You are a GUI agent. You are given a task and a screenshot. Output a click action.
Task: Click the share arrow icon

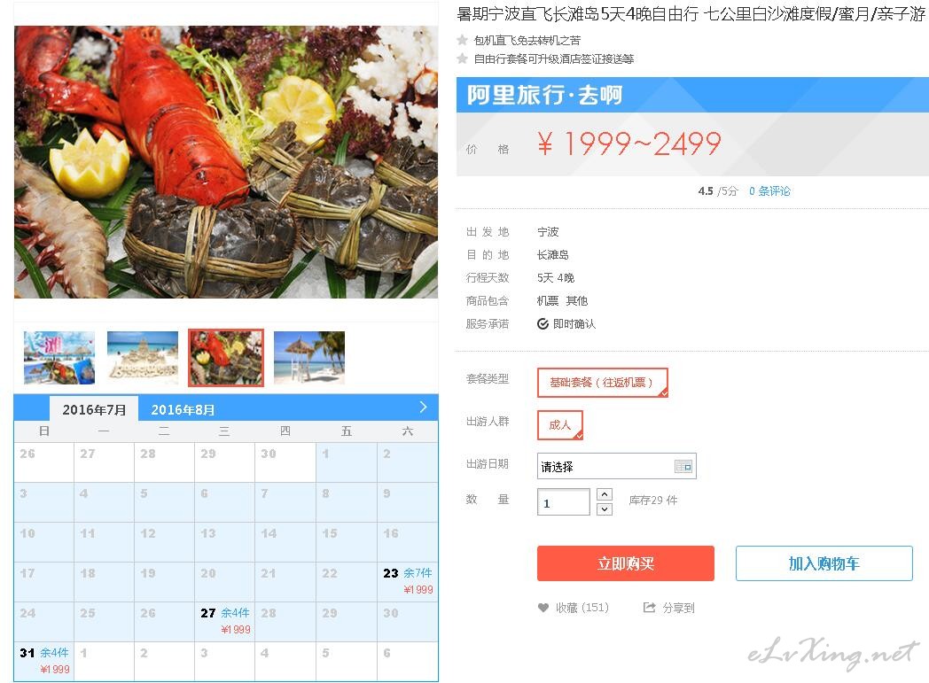(650, 607)
